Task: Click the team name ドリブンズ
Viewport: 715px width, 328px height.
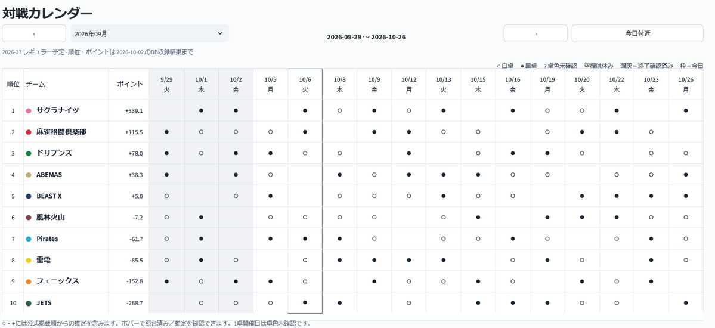Action: coord(54,153)
